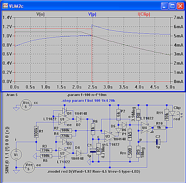Select the Clip red LED symbol
186x183 pixels.
tap(173, 114)
